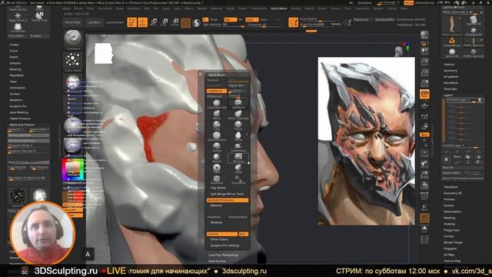
Task: Toggle LazyMouse in Quick Brush popup
Action: pos(217,91)
